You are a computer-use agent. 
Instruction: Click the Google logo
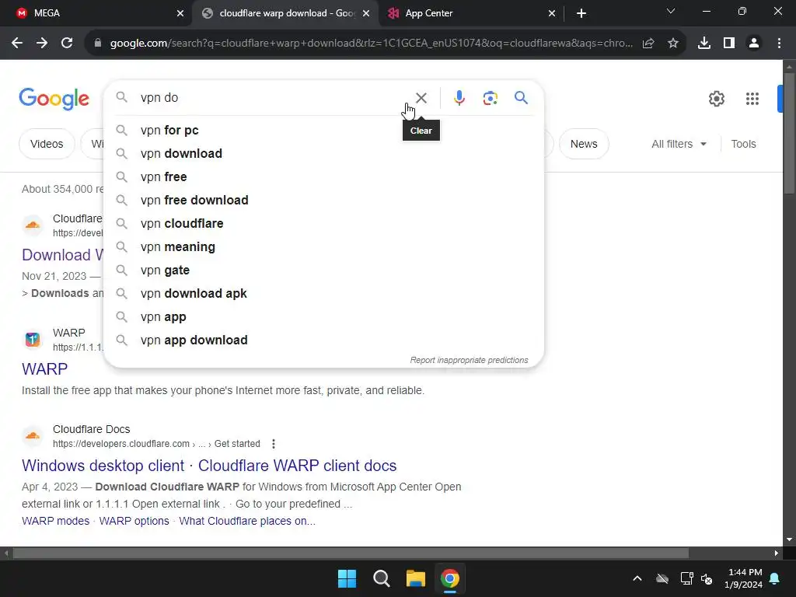(x=54, y=99)
